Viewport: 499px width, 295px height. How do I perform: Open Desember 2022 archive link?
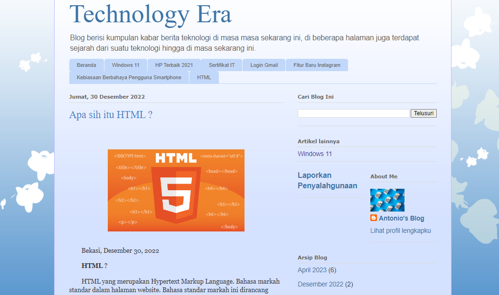point(320,284)
